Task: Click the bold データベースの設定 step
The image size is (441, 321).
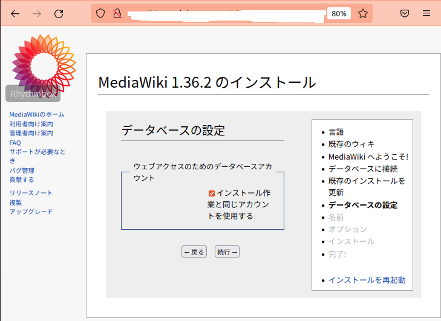Action: pos(363,205)
